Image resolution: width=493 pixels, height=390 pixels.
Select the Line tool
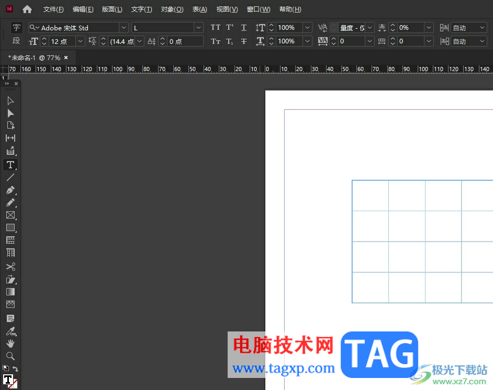10,177
